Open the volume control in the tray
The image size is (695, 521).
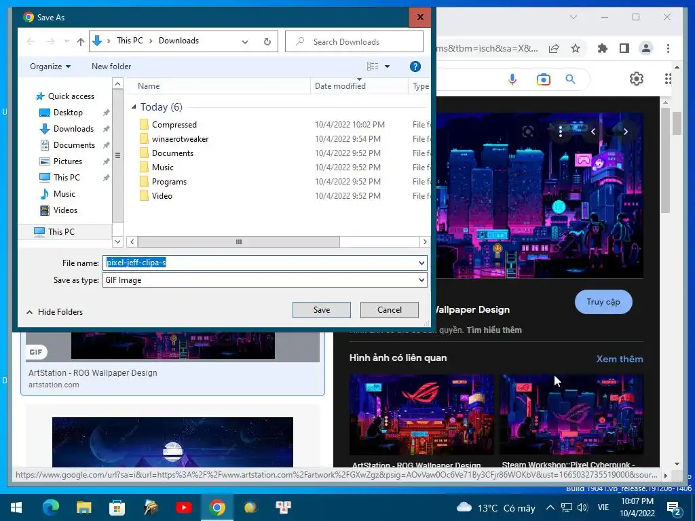(582, 507)
